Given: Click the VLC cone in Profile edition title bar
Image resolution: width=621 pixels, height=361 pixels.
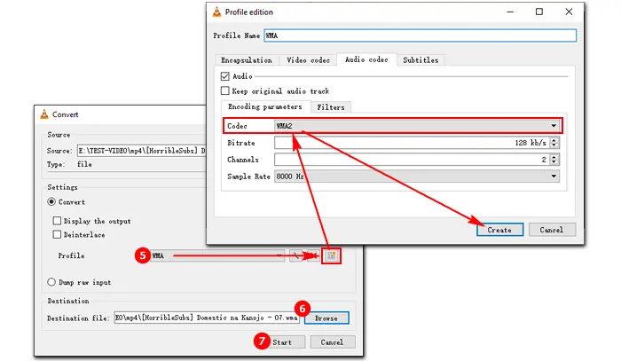Looking at the screenshot, I should [217, 12].
